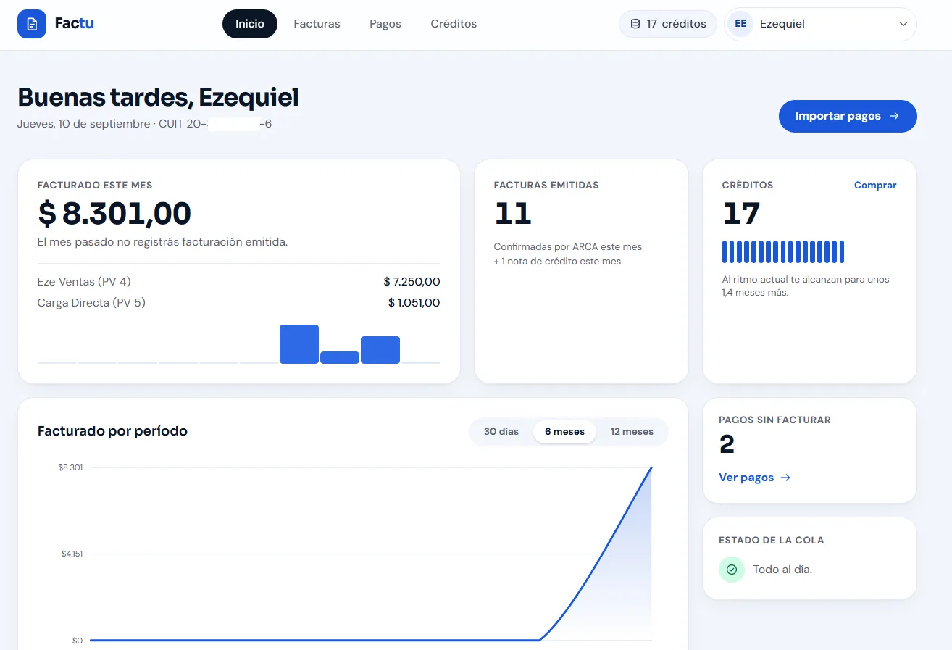
Task: Click the arrow next to Ver pagos
Action: point(785,478)
